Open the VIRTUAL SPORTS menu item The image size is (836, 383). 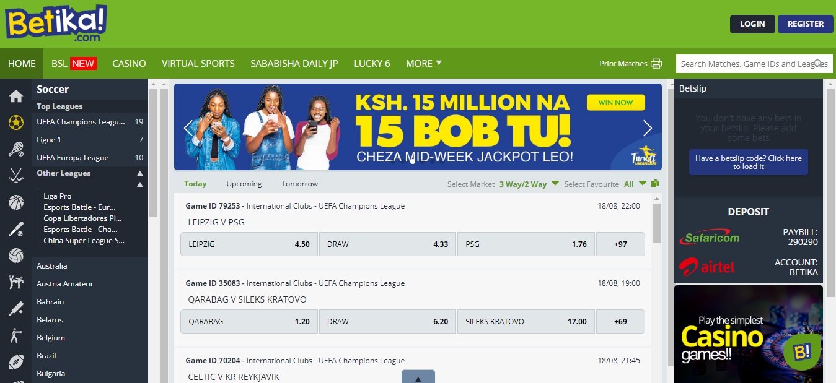pos(198,63)
